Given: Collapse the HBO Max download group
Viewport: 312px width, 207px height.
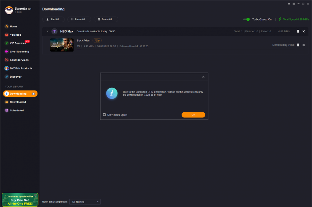Looking at the screenshot, I should tap(47, 31).
